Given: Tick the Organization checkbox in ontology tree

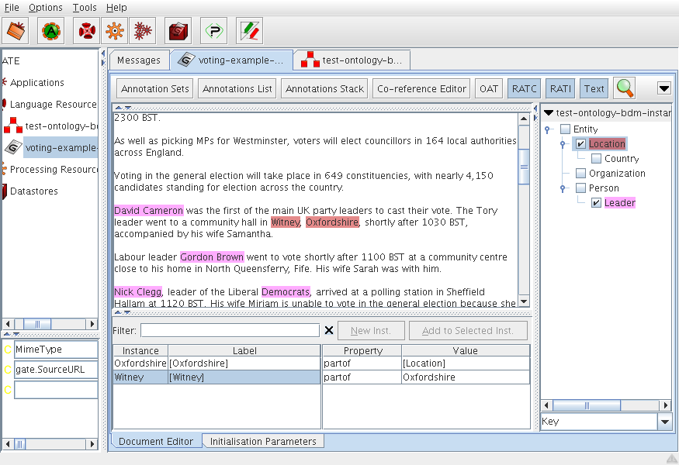Looking at the screenshot, I should (x=580, y=174).
